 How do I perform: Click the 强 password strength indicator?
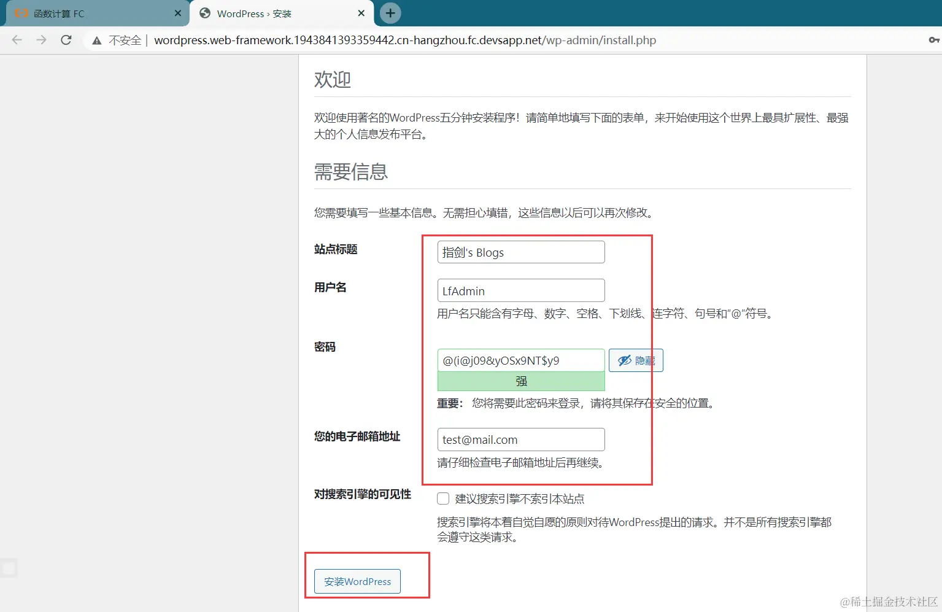point(521,381)
